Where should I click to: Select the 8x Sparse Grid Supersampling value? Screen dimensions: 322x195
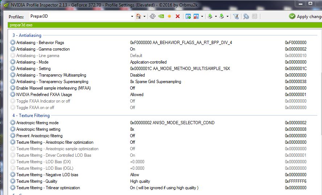click(x=156, y=82)
